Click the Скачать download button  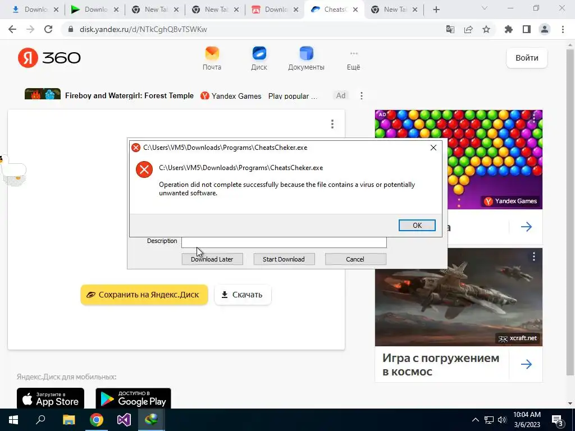click(x=243, y=295)
